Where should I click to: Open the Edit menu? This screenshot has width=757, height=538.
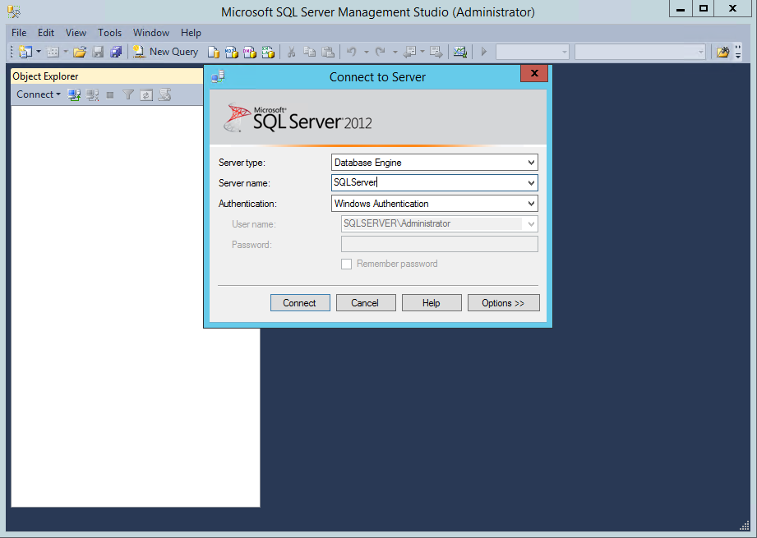pyautogui.click(x=46, y=33)
